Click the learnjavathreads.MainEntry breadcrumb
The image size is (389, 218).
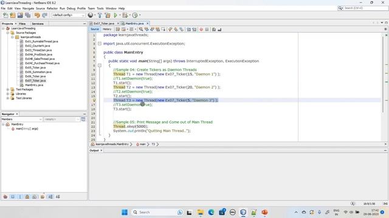112,144
